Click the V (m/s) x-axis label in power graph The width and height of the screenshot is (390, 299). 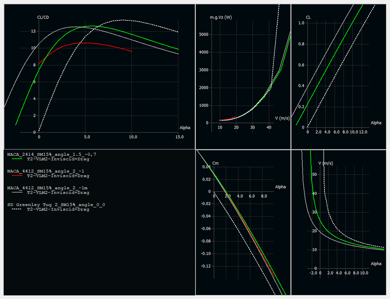click(282, 118)
